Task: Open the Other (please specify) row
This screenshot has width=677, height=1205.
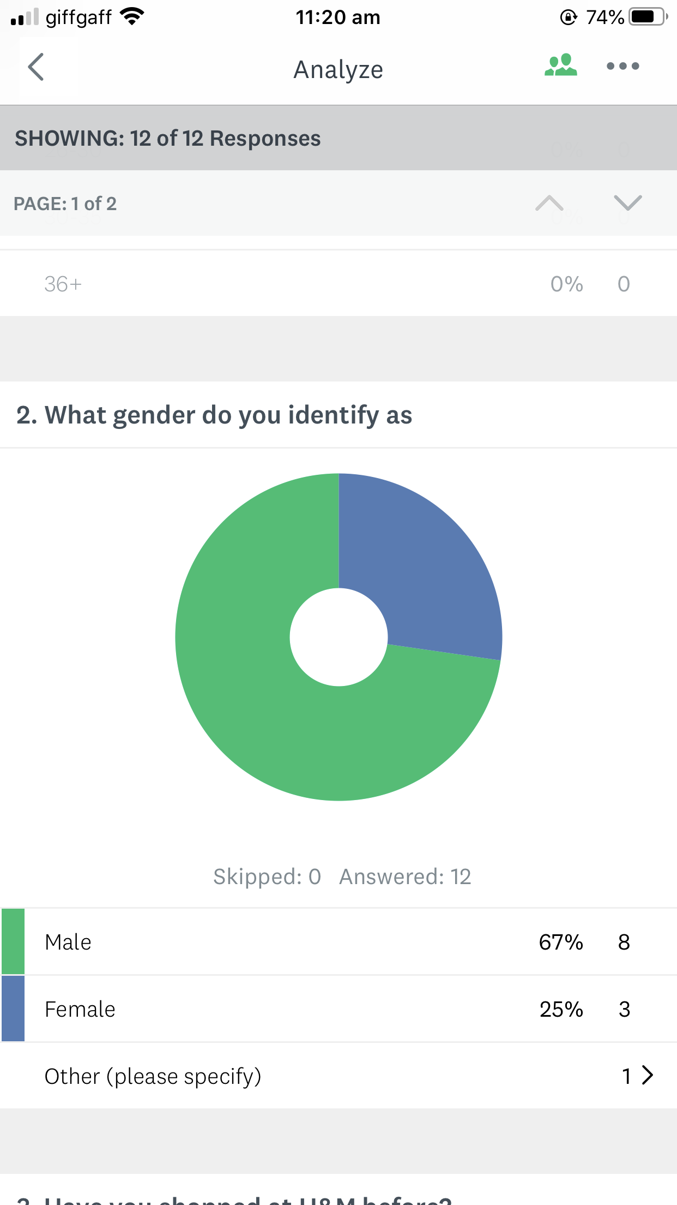Action: coord(327,1076)
